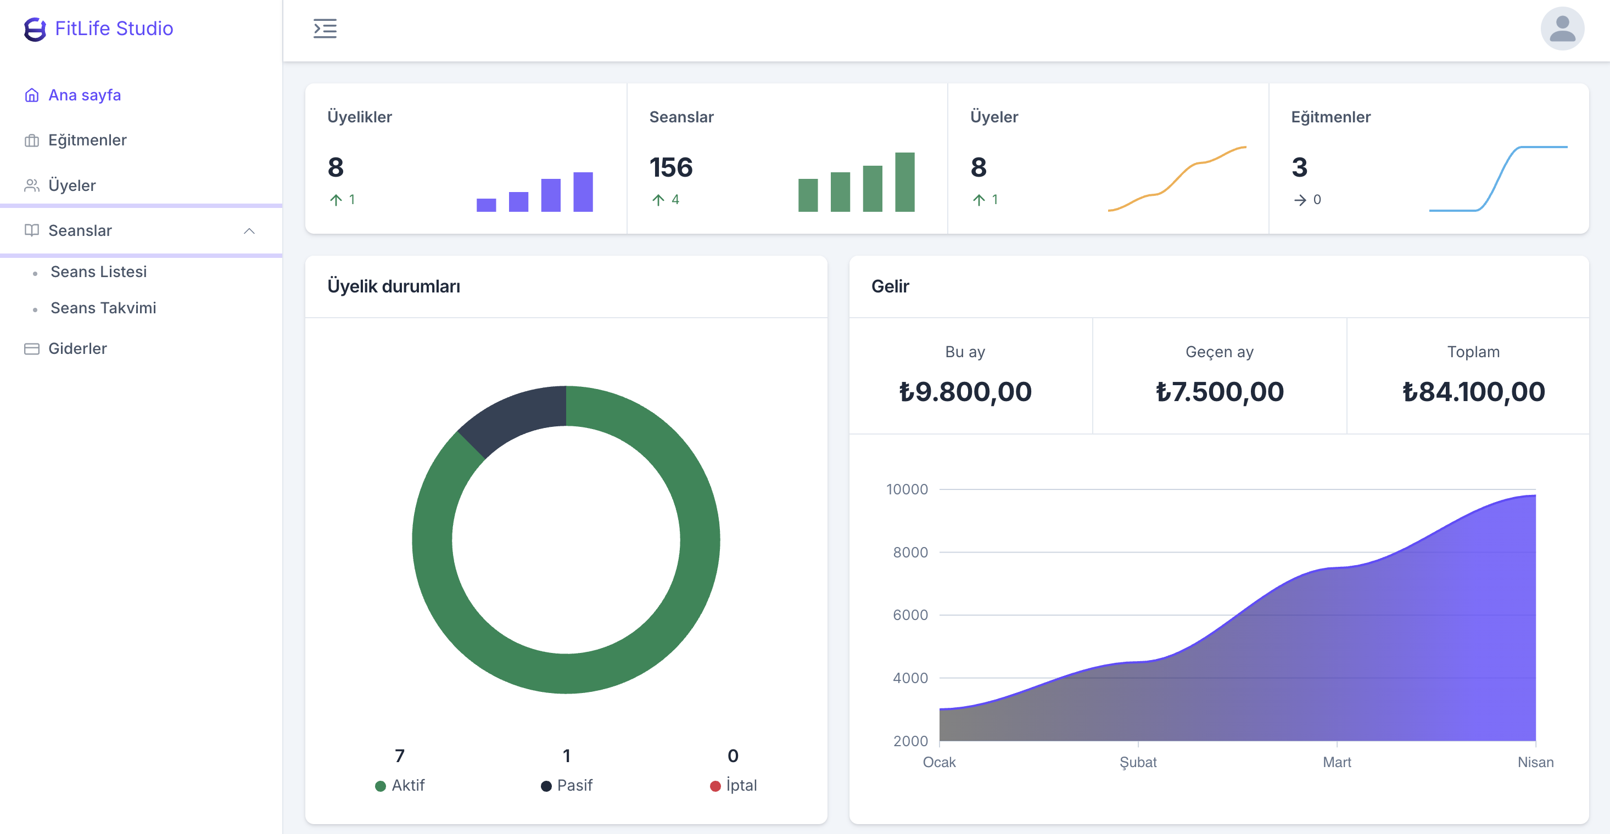
Task: Toggle the Pasif legend entry
Action: pos(566,785)
